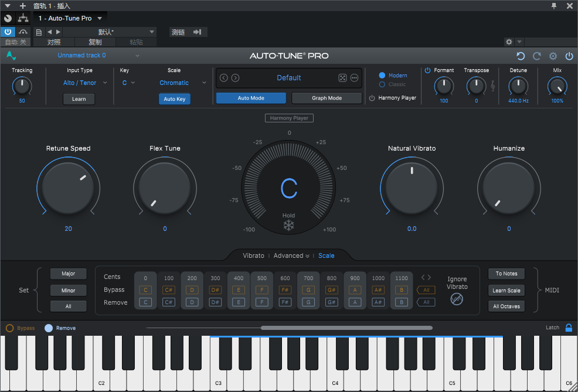Screen dimensions: 578x392
Task: Click the host next preset triangle
Action: click(58, 32)
